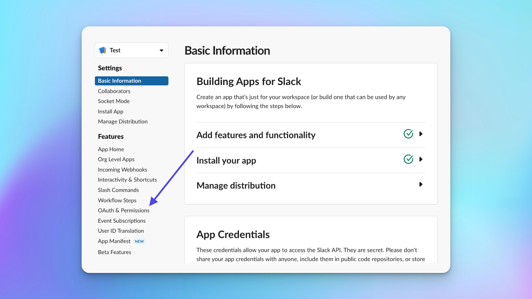Open Interactivity & Shortcuts page

[x=127, y=180]
